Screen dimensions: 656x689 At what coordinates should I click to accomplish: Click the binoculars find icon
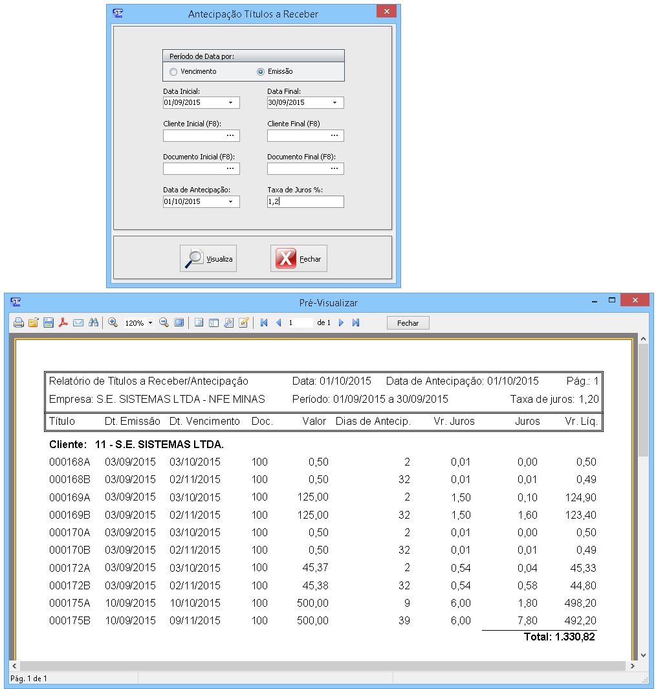point(93,322)
